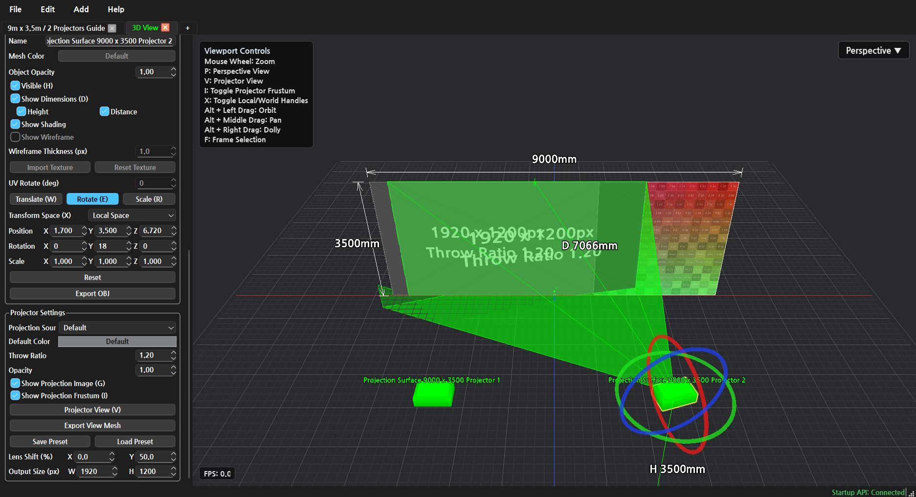Toggle the Distance dimension checkbox

click(104, 111)
